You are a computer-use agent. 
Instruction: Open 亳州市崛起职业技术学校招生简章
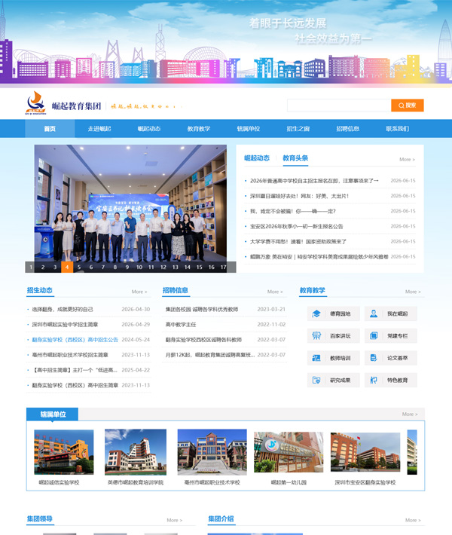[x=70, y=355]
